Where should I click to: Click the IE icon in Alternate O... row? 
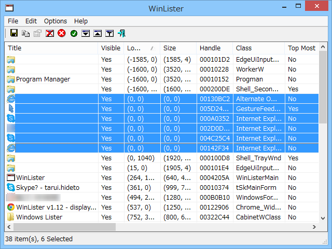pos(11,99)
